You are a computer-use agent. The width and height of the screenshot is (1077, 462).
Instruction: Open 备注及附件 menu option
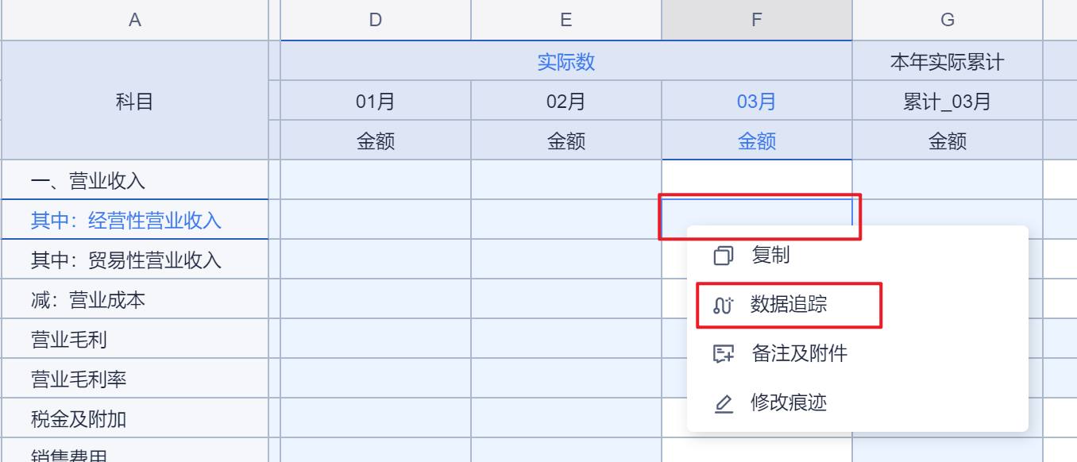(x=799, y=353)
